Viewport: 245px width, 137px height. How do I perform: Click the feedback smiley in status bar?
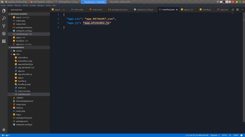(x=242, y=135)
